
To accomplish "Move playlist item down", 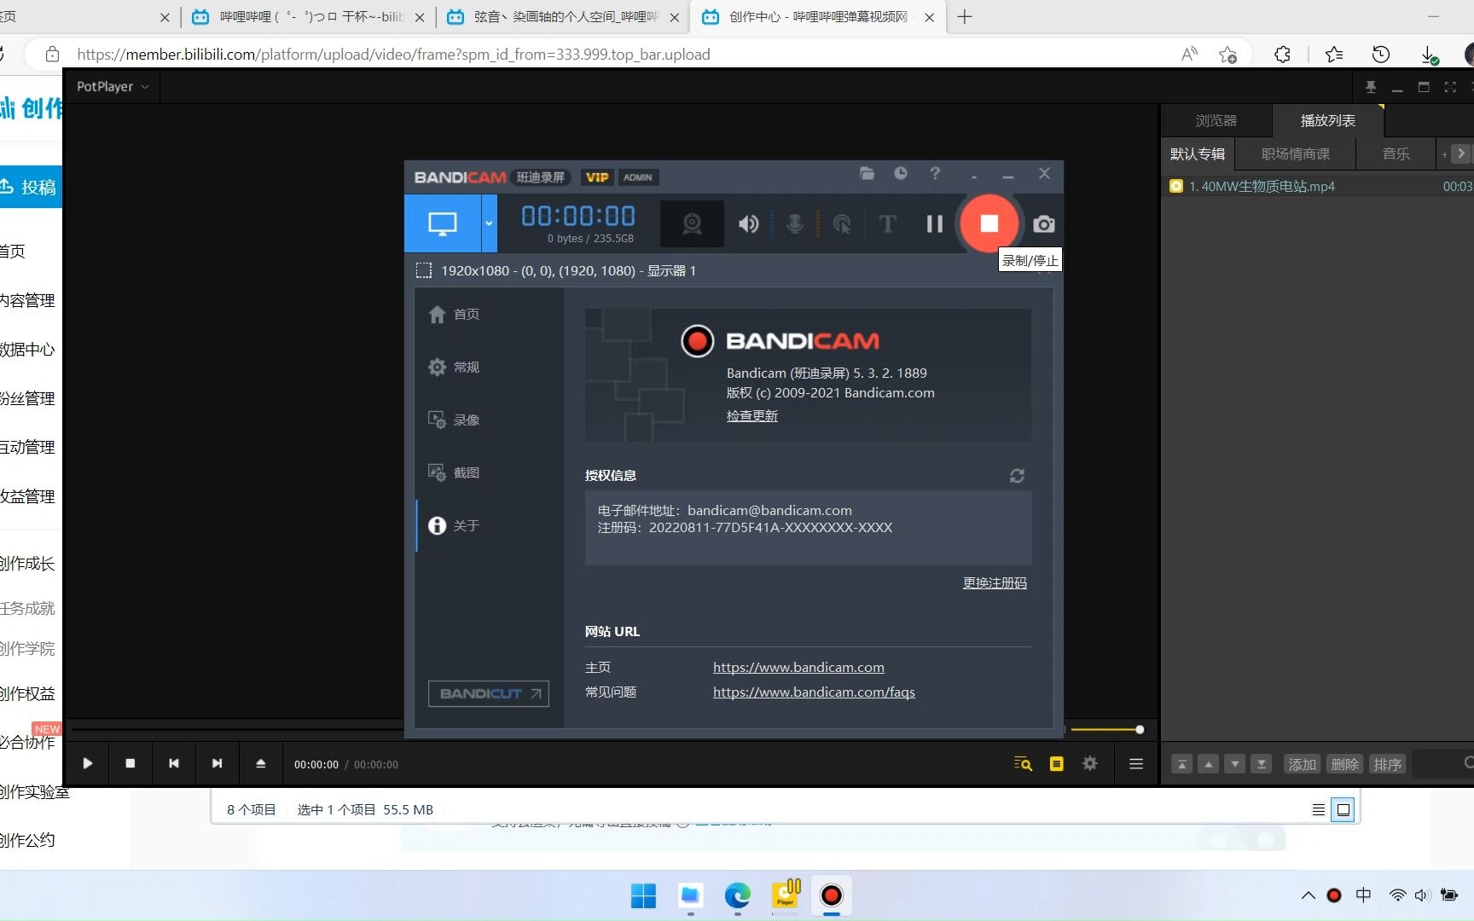I will [1235, 764].
